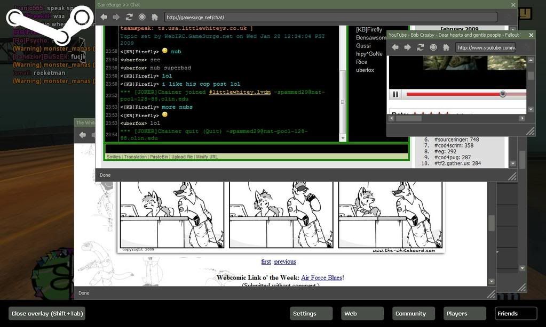Go back in The Whiteboard window

coord(83,135)
